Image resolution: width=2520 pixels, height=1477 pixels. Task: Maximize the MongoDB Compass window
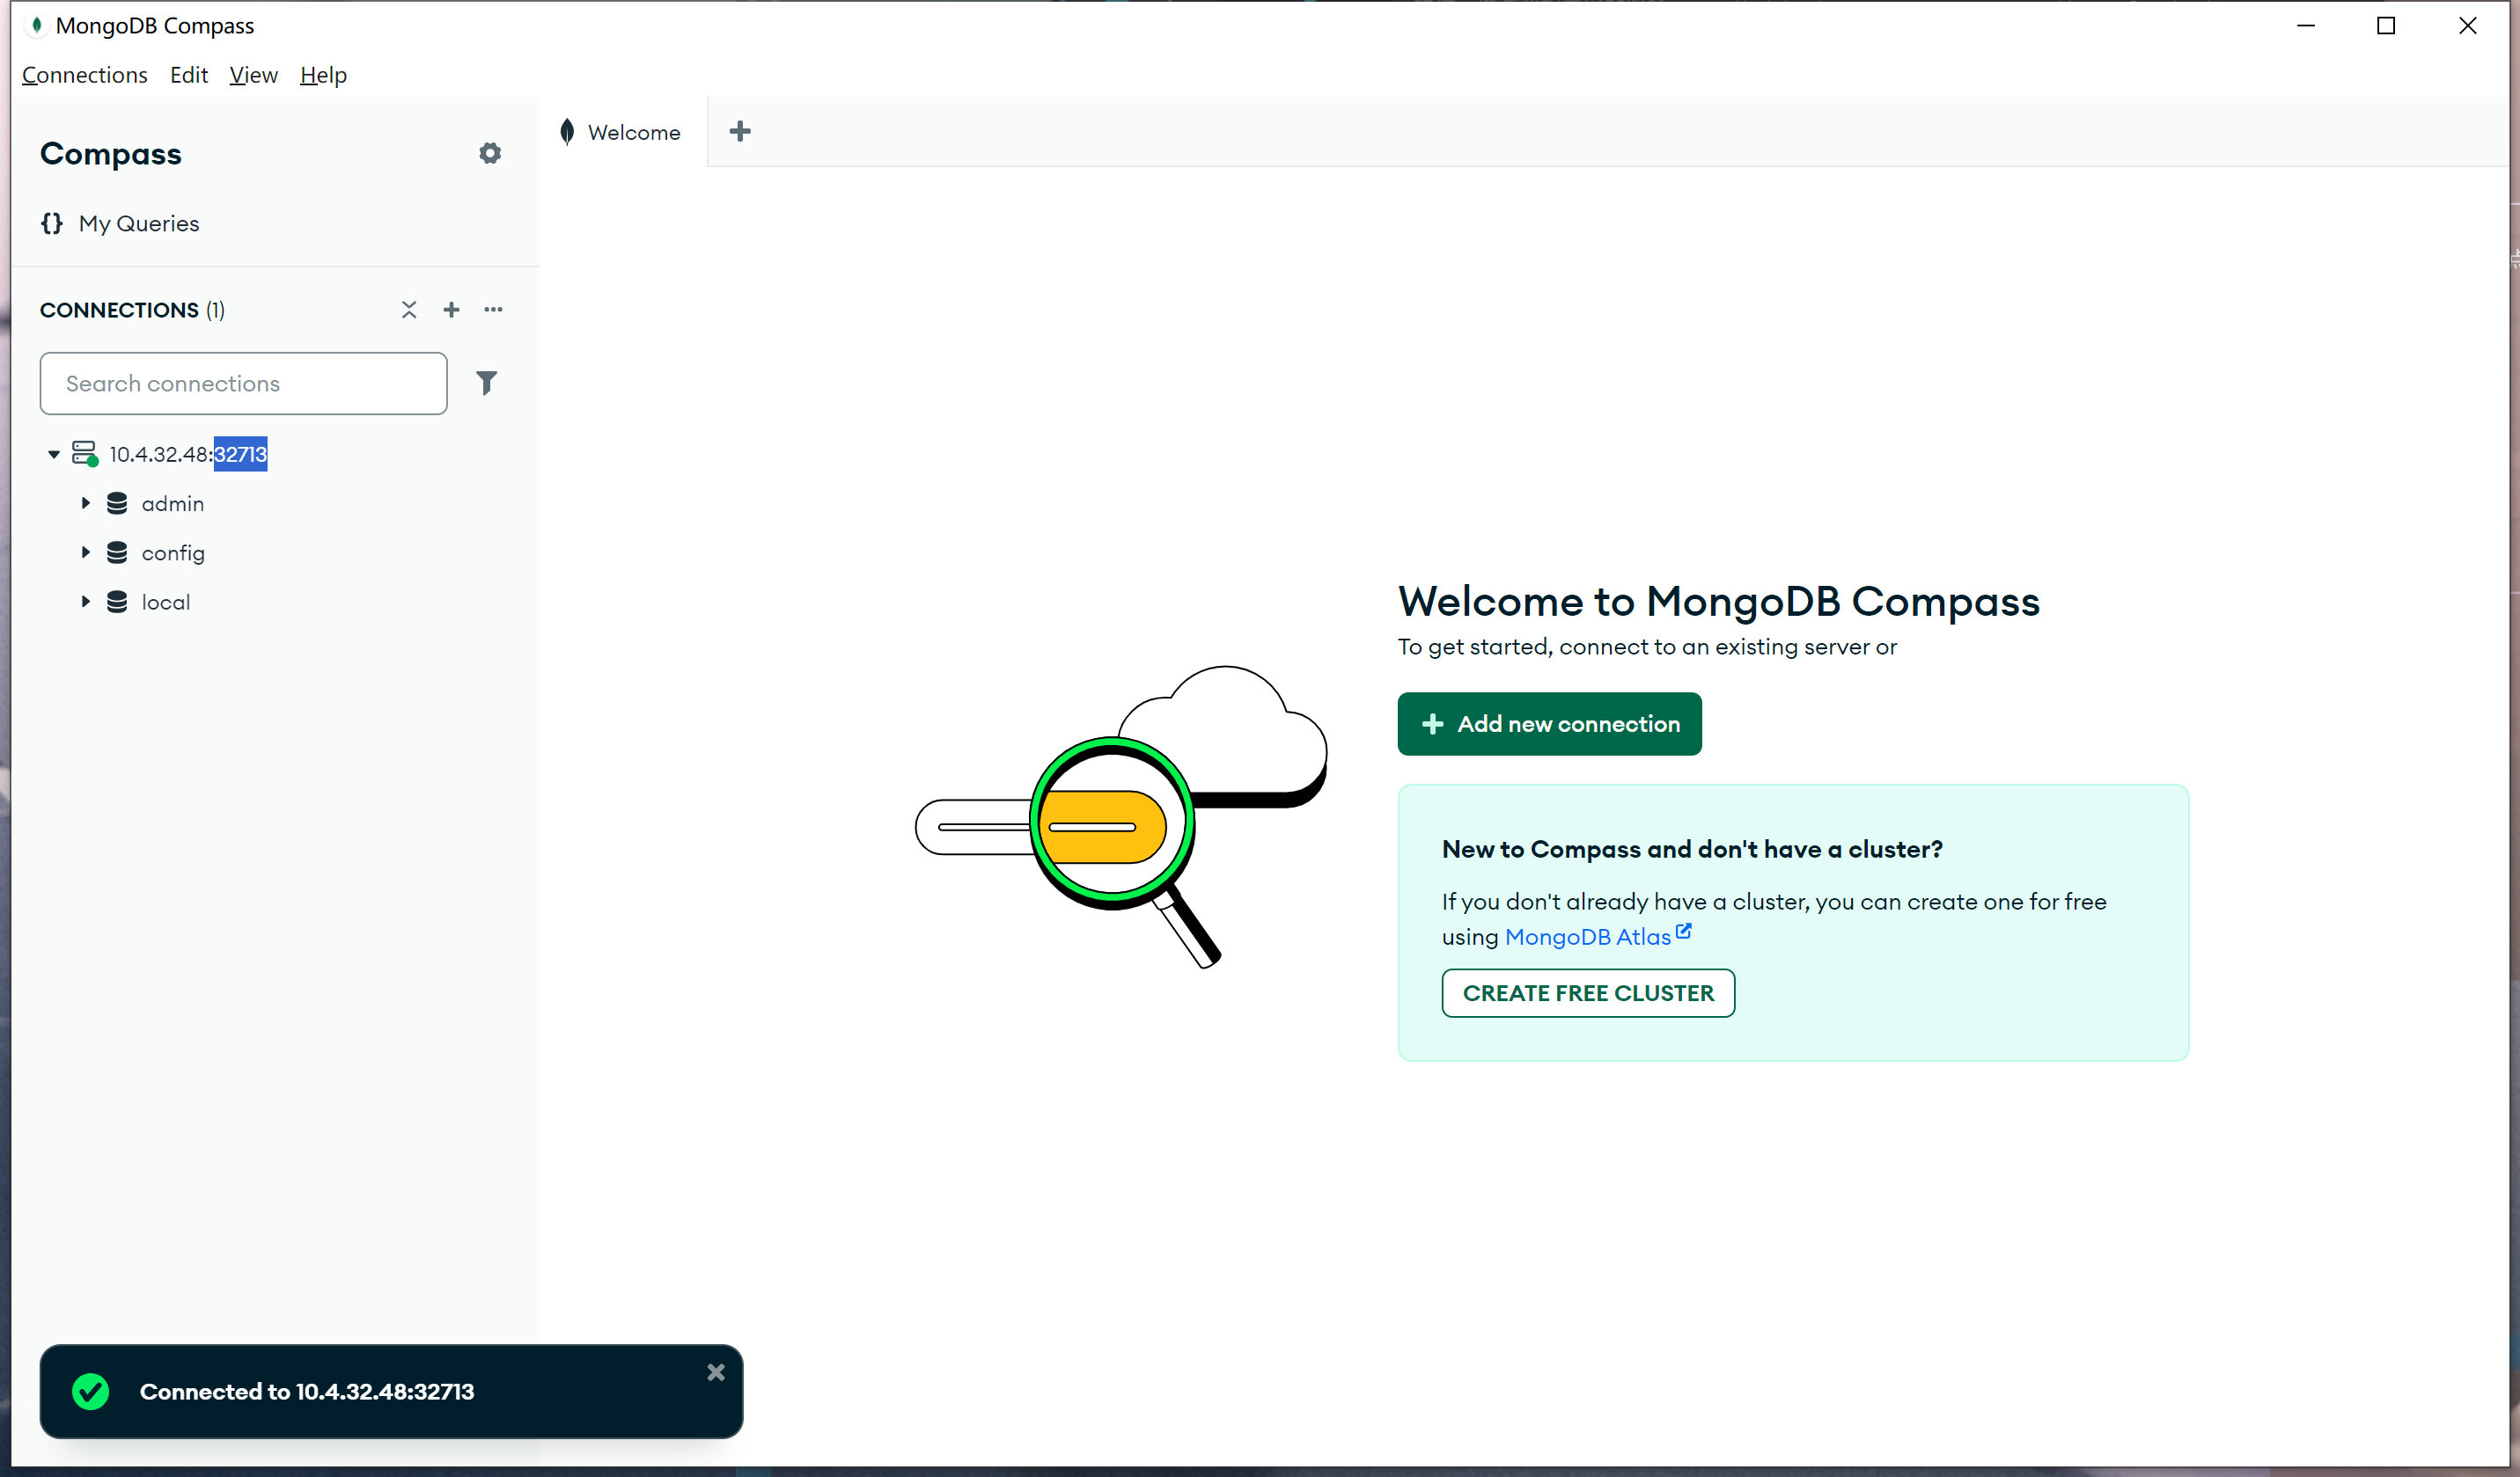tap(2386, 25)
